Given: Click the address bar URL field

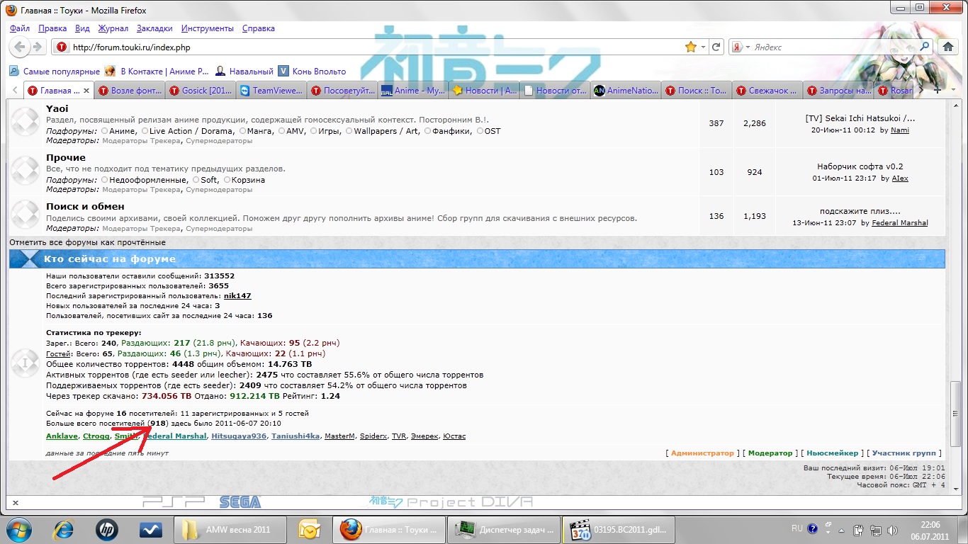Looking at the screenshot, I should (368, 47).
